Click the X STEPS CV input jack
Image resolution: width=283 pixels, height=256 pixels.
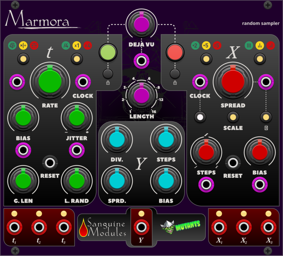206,185
